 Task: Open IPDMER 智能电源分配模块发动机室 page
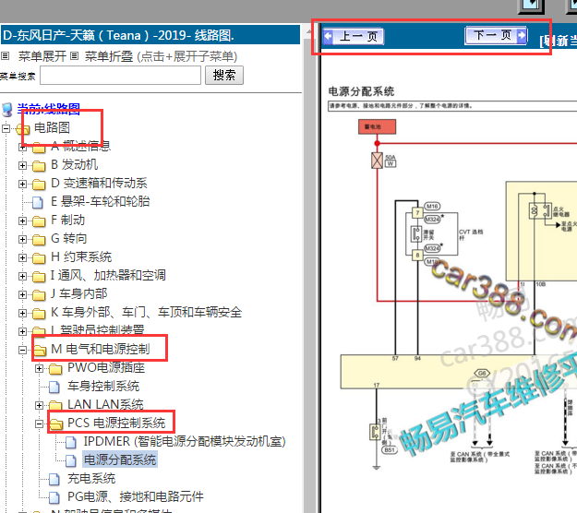[185, 441]
